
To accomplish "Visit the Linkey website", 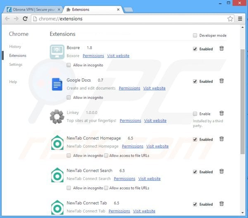I will point(155,121).
